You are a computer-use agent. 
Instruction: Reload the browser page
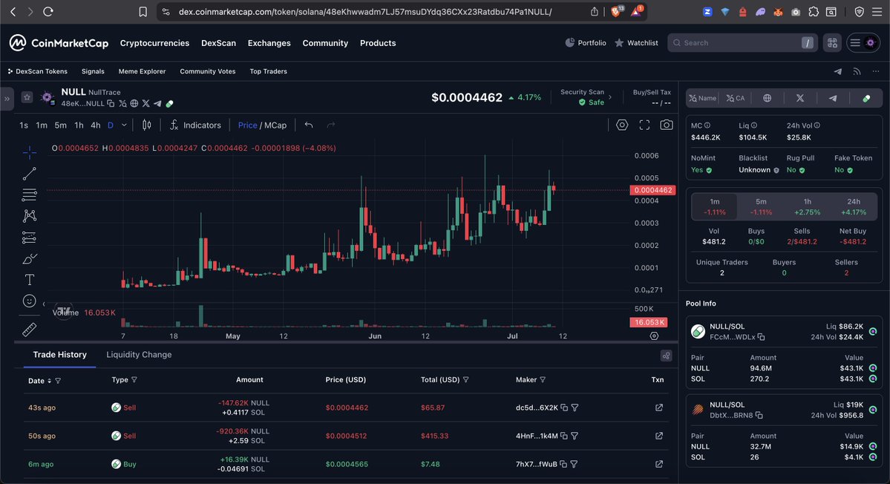point(48,12)
